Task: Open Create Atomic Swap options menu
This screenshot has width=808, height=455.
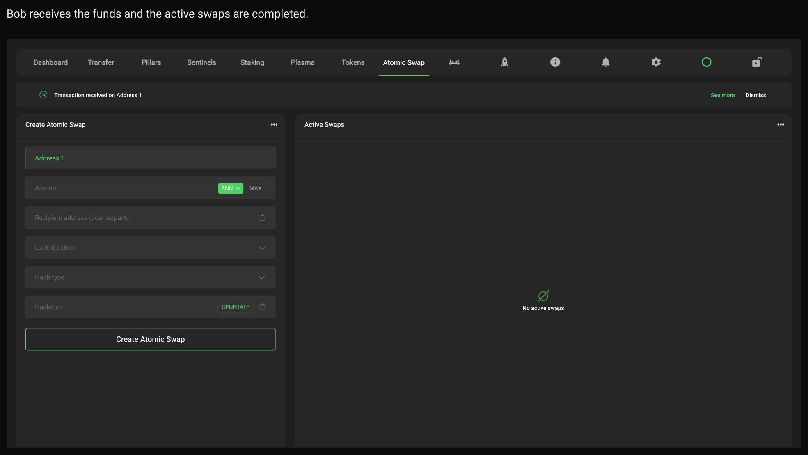Action: click(x=274, y=125)
